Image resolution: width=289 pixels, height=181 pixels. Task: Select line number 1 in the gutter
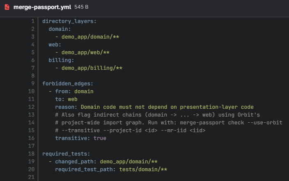(33, 21)
